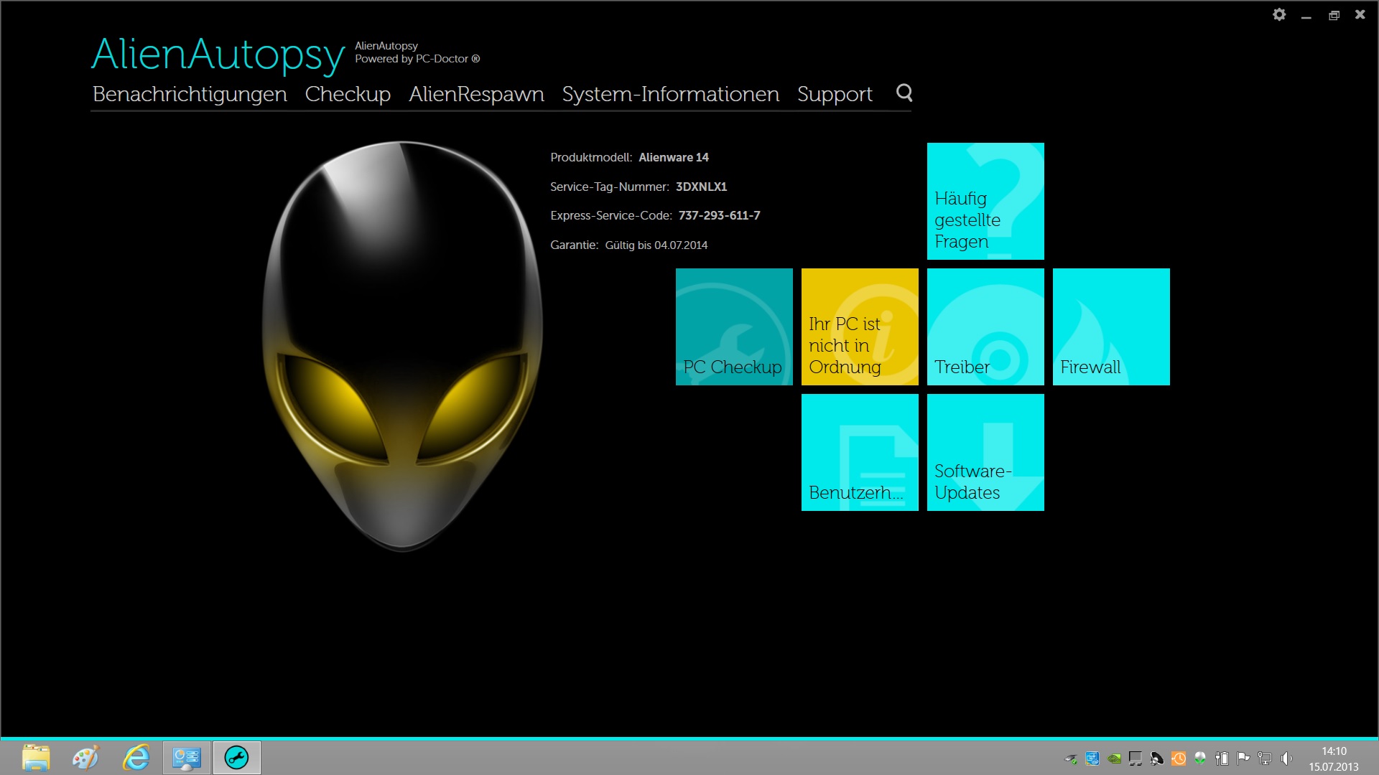Click the AlienAutopsy title logo

218,55
